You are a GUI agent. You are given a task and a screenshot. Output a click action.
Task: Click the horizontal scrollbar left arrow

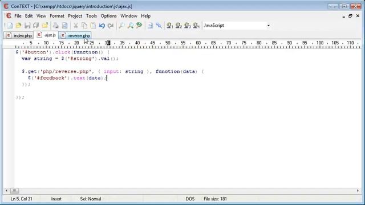coord(6,191)
